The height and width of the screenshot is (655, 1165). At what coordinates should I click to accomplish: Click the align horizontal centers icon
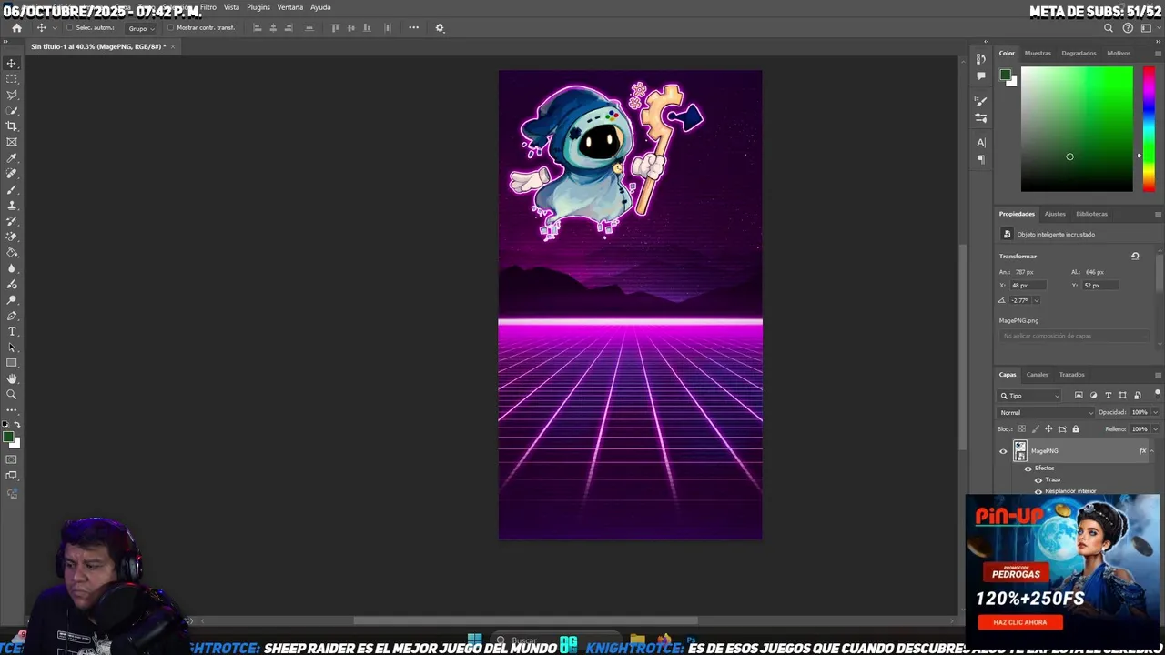[273, 28]
